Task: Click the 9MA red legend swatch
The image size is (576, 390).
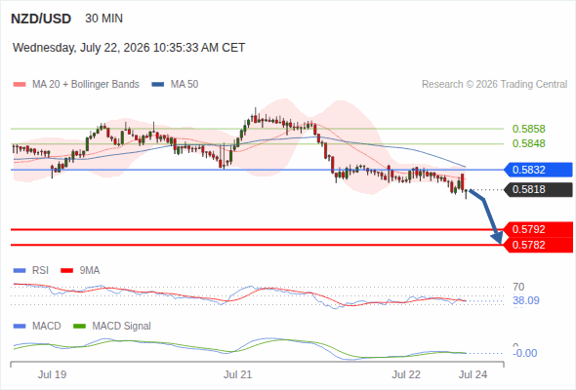Action: 66,271
